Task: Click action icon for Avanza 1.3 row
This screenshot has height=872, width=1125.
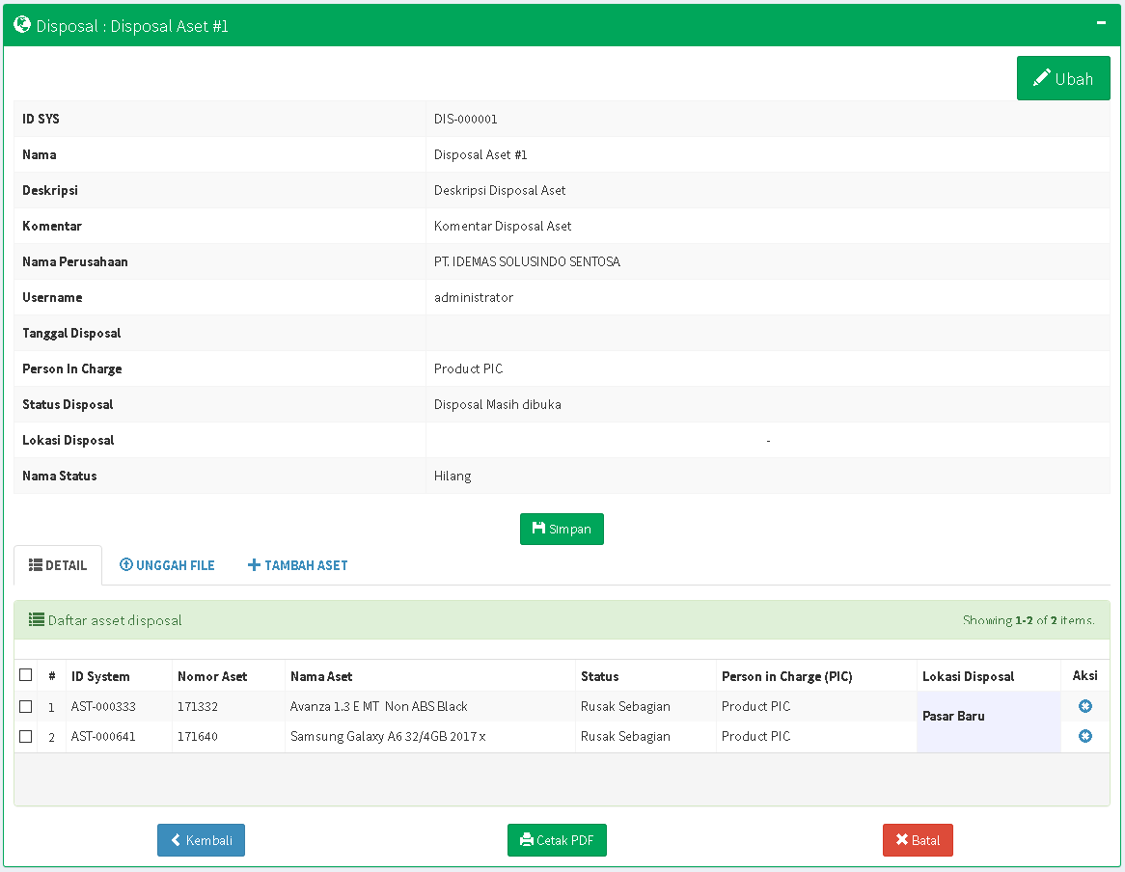Action: coord(1084,706)
